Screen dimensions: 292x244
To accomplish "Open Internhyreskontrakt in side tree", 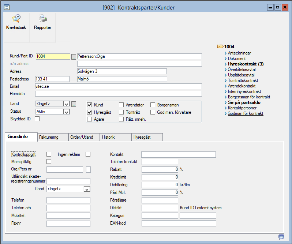I will pos(244,91).
